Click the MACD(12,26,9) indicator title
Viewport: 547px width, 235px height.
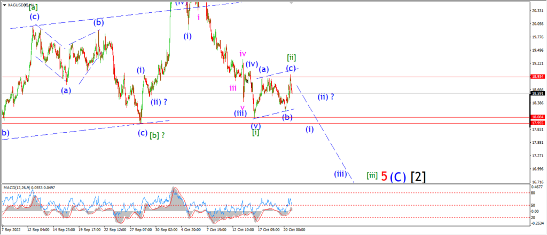tap(29, 188)
